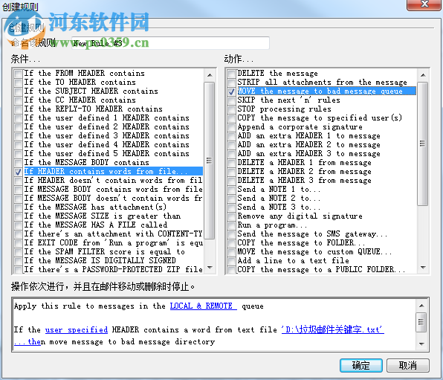The image size is (443, 380).
Task: Check 'If the MESSAGE IS DIGITALLY SIGNED'
Action: tap(18, 261)
